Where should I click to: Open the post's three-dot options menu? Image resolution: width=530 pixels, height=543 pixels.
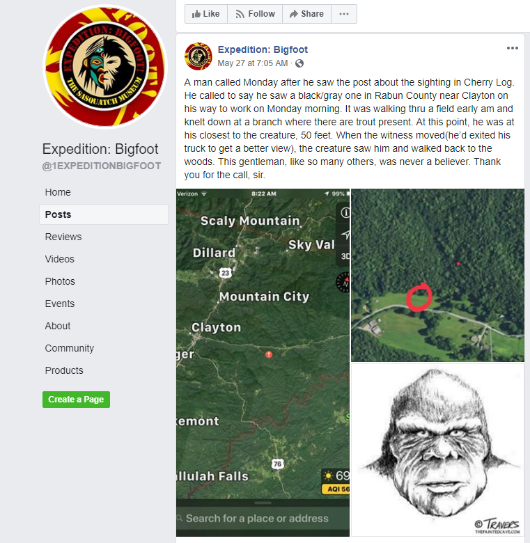[x=513, y=48]
